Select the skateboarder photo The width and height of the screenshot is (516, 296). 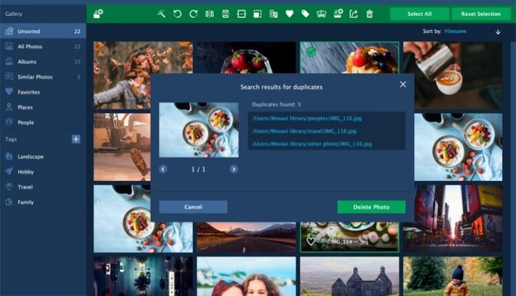[122, 147]
